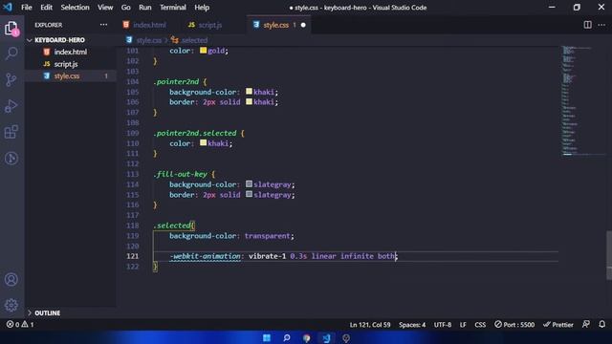Open the View menu
The height and width of the screenshot is (344, 612).
tap(105, 8)
